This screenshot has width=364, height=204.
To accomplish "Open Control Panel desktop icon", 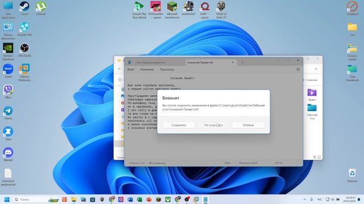I will (8, 31).
